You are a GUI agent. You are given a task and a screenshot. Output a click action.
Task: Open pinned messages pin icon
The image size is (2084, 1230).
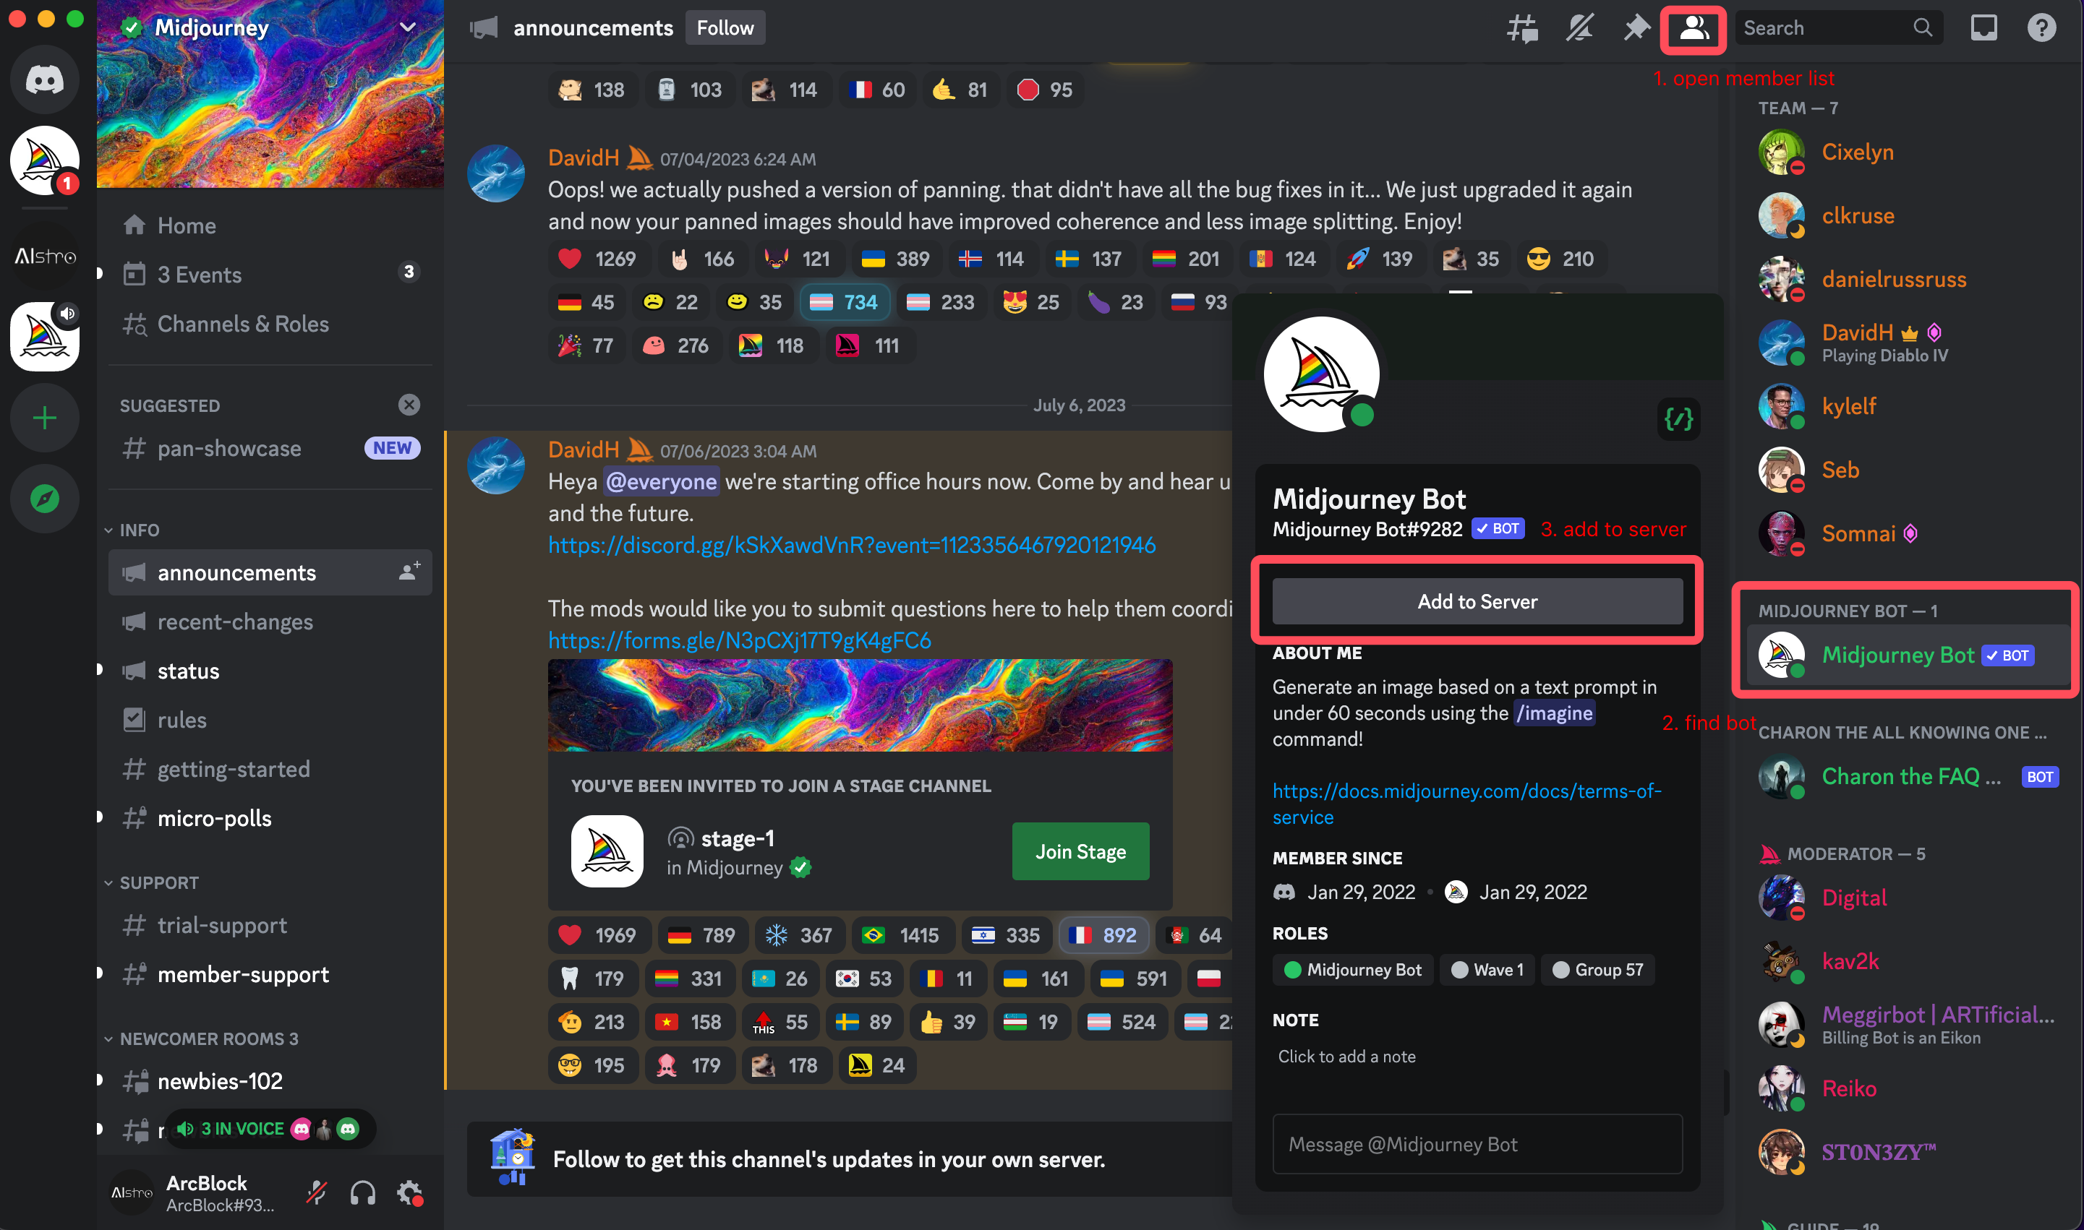[x=1636, y=28]
